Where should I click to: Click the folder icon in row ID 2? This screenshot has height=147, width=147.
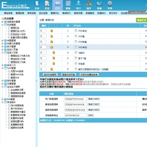(52, 36)
